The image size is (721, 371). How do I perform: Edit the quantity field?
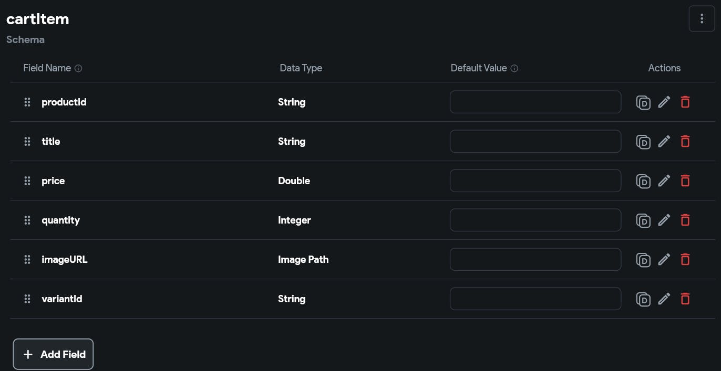(x=664, y=220)
